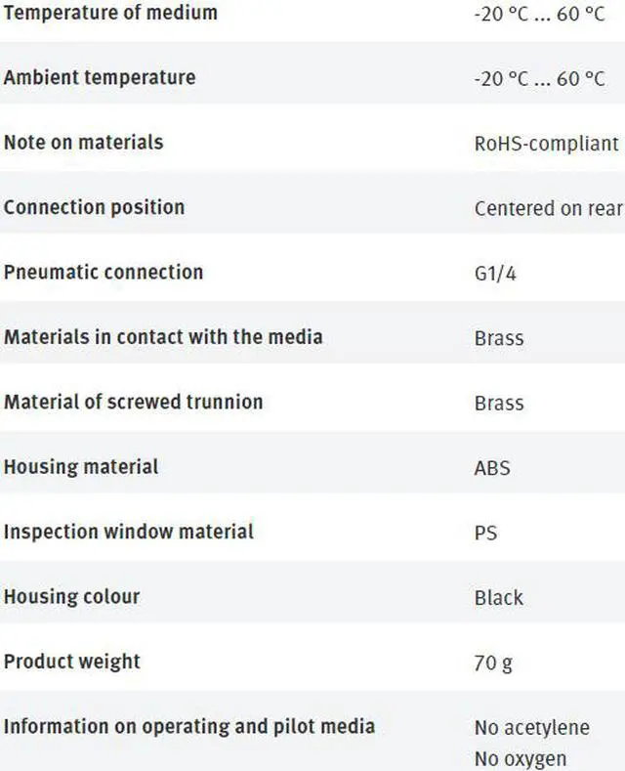The width and height of the screenshot is (625, 771).
Task: Click the 'Pneumatic connection' label
Action: (104, 272)
